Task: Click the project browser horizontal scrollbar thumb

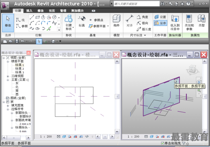Action: click(14, 138)
